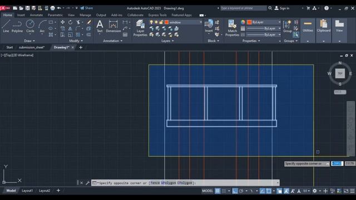Toggle object snap tracking
The height and width of the screenshot is (200, 356).
[x=262, y=191]
